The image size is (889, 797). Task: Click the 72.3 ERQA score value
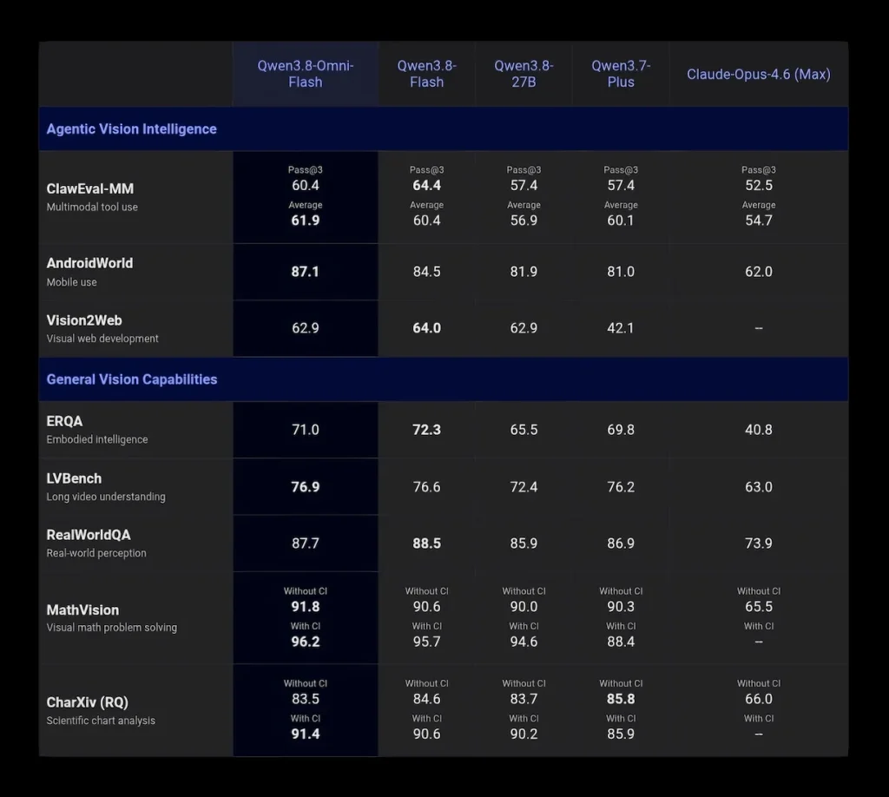point(426,430)
